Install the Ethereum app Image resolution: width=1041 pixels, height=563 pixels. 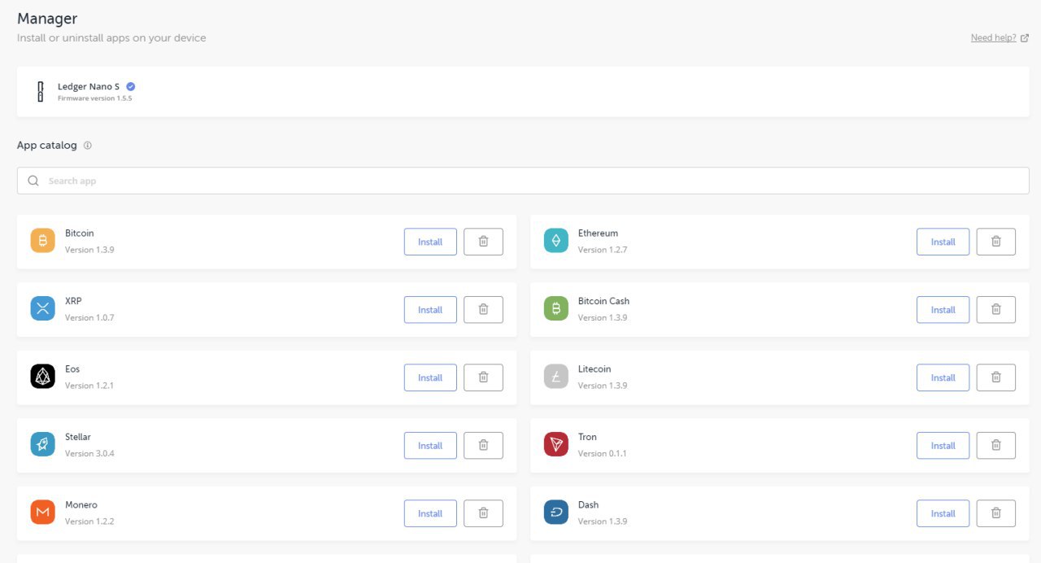point(943,242)
